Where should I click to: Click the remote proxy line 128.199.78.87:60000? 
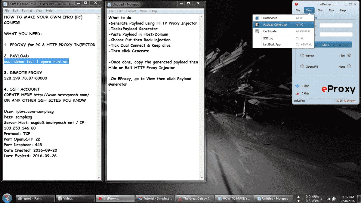click(26, 78)
